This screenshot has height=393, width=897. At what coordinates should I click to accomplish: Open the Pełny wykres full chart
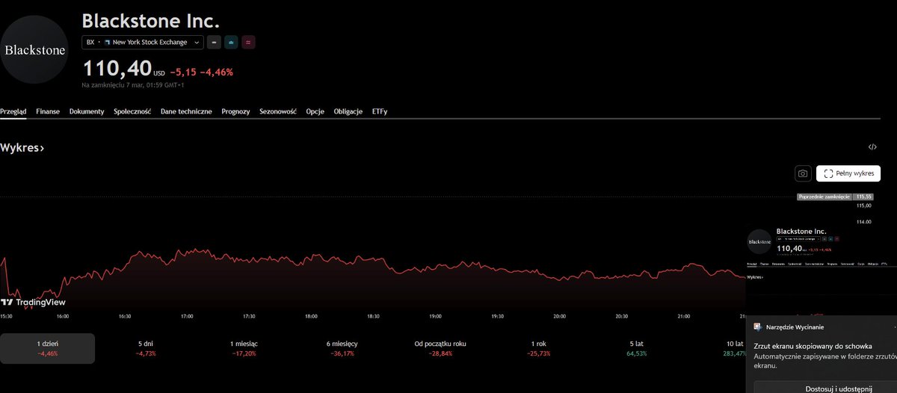(848, 173)
